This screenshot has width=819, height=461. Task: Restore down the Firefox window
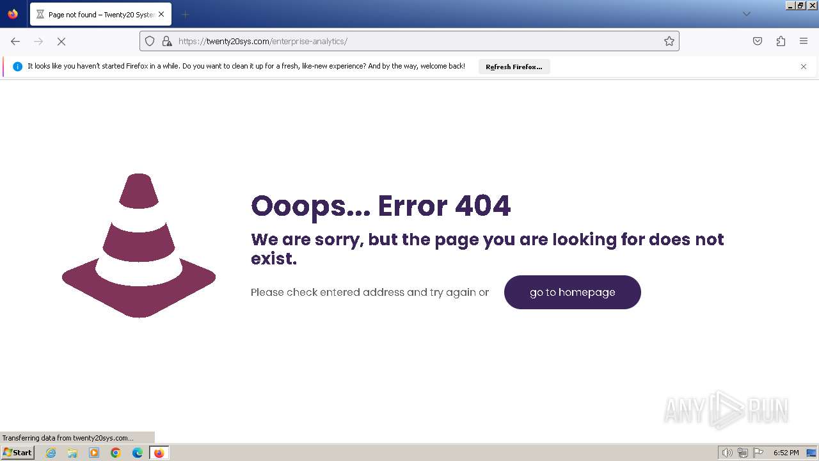coord(800,5)
